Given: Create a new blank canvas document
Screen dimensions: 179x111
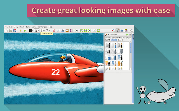Looking at the screenshot, I should pyautogui.click(x=6, y=31).
